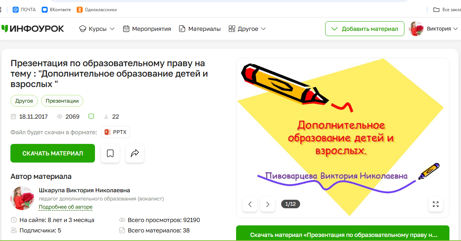Viewport: 461px width, 241px height.
Task: Open the Подробнее об авторе link
Action: pyautogui.click(x=66, y=207)
